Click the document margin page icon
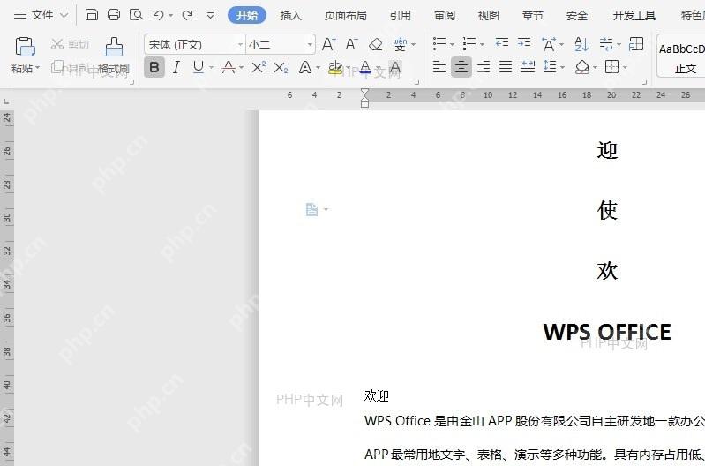This screenshot has width=705, height=466. tap(311, 209)
